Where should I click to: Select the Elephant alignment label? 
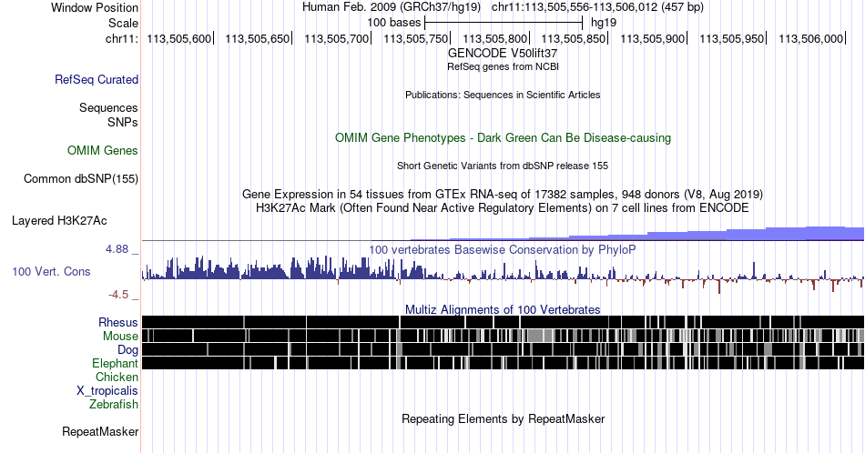pos(116,363)
